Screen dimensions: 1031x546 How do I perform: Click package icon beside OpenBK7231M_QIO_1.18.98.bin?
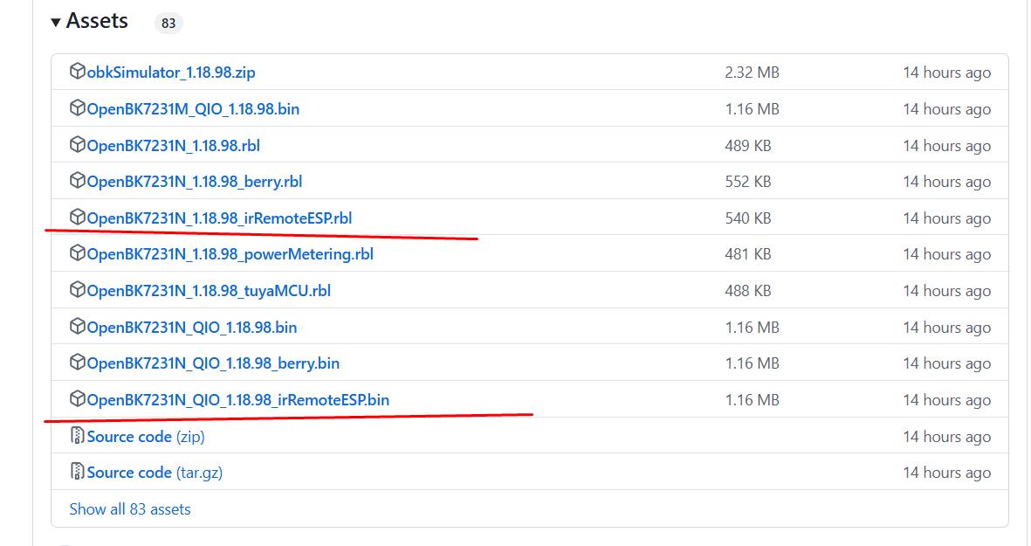point(78,107)
